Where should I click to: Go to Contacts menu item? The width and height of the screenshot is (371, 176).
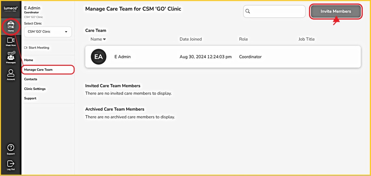click(x=31, y=79)
